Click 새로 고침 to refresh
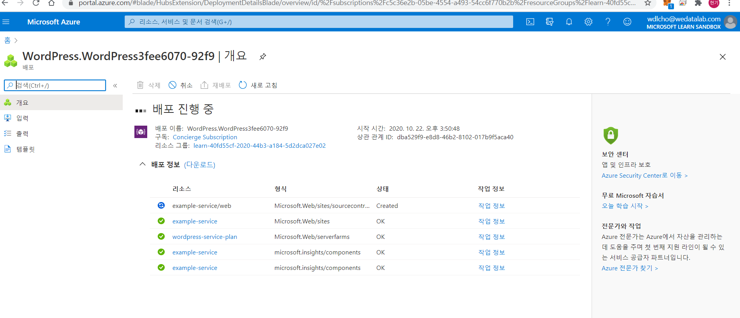The height and width of the screenshot is (318, 740). (x=258, y=85)
